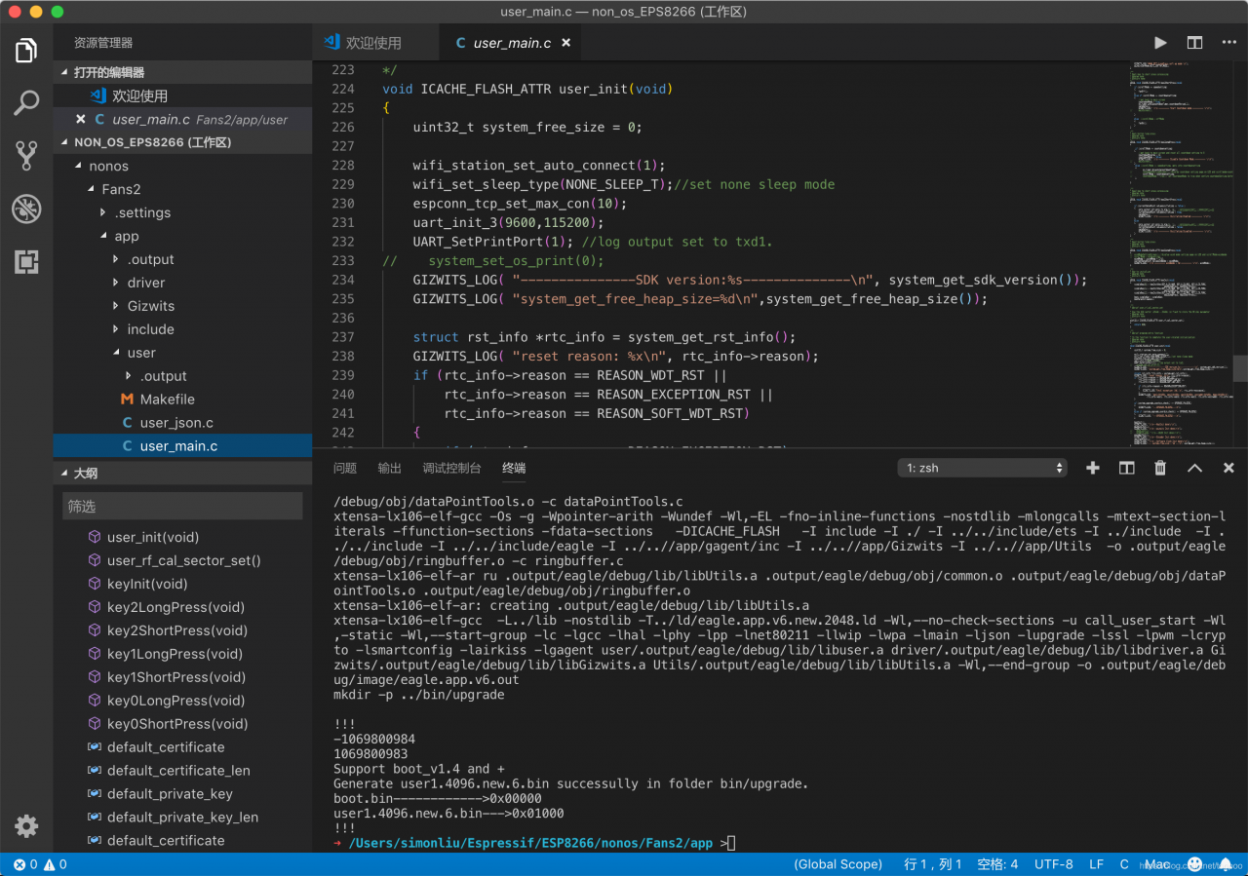Split the editor with the split icon

[1194, 43]
